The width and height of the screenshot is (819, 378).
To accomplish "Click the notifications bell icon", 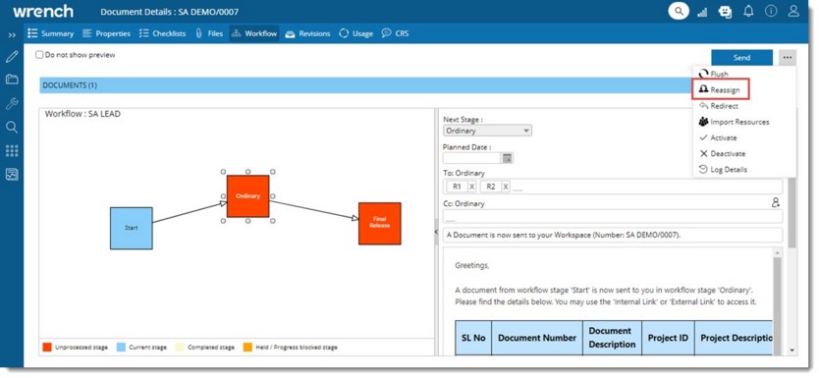I will 748,11.
